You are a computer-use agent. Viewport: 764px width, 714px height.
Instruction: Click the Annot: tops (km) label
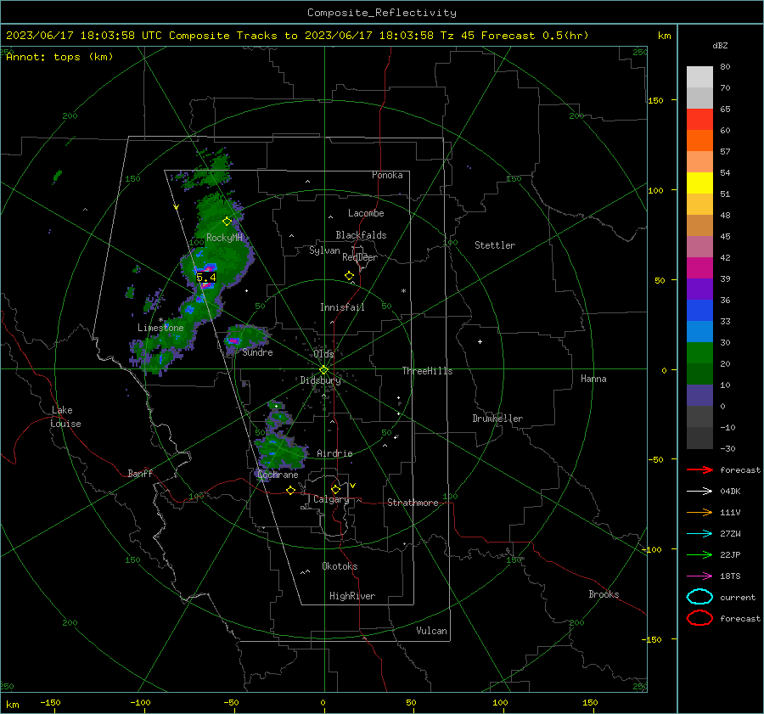click(59, 57)
